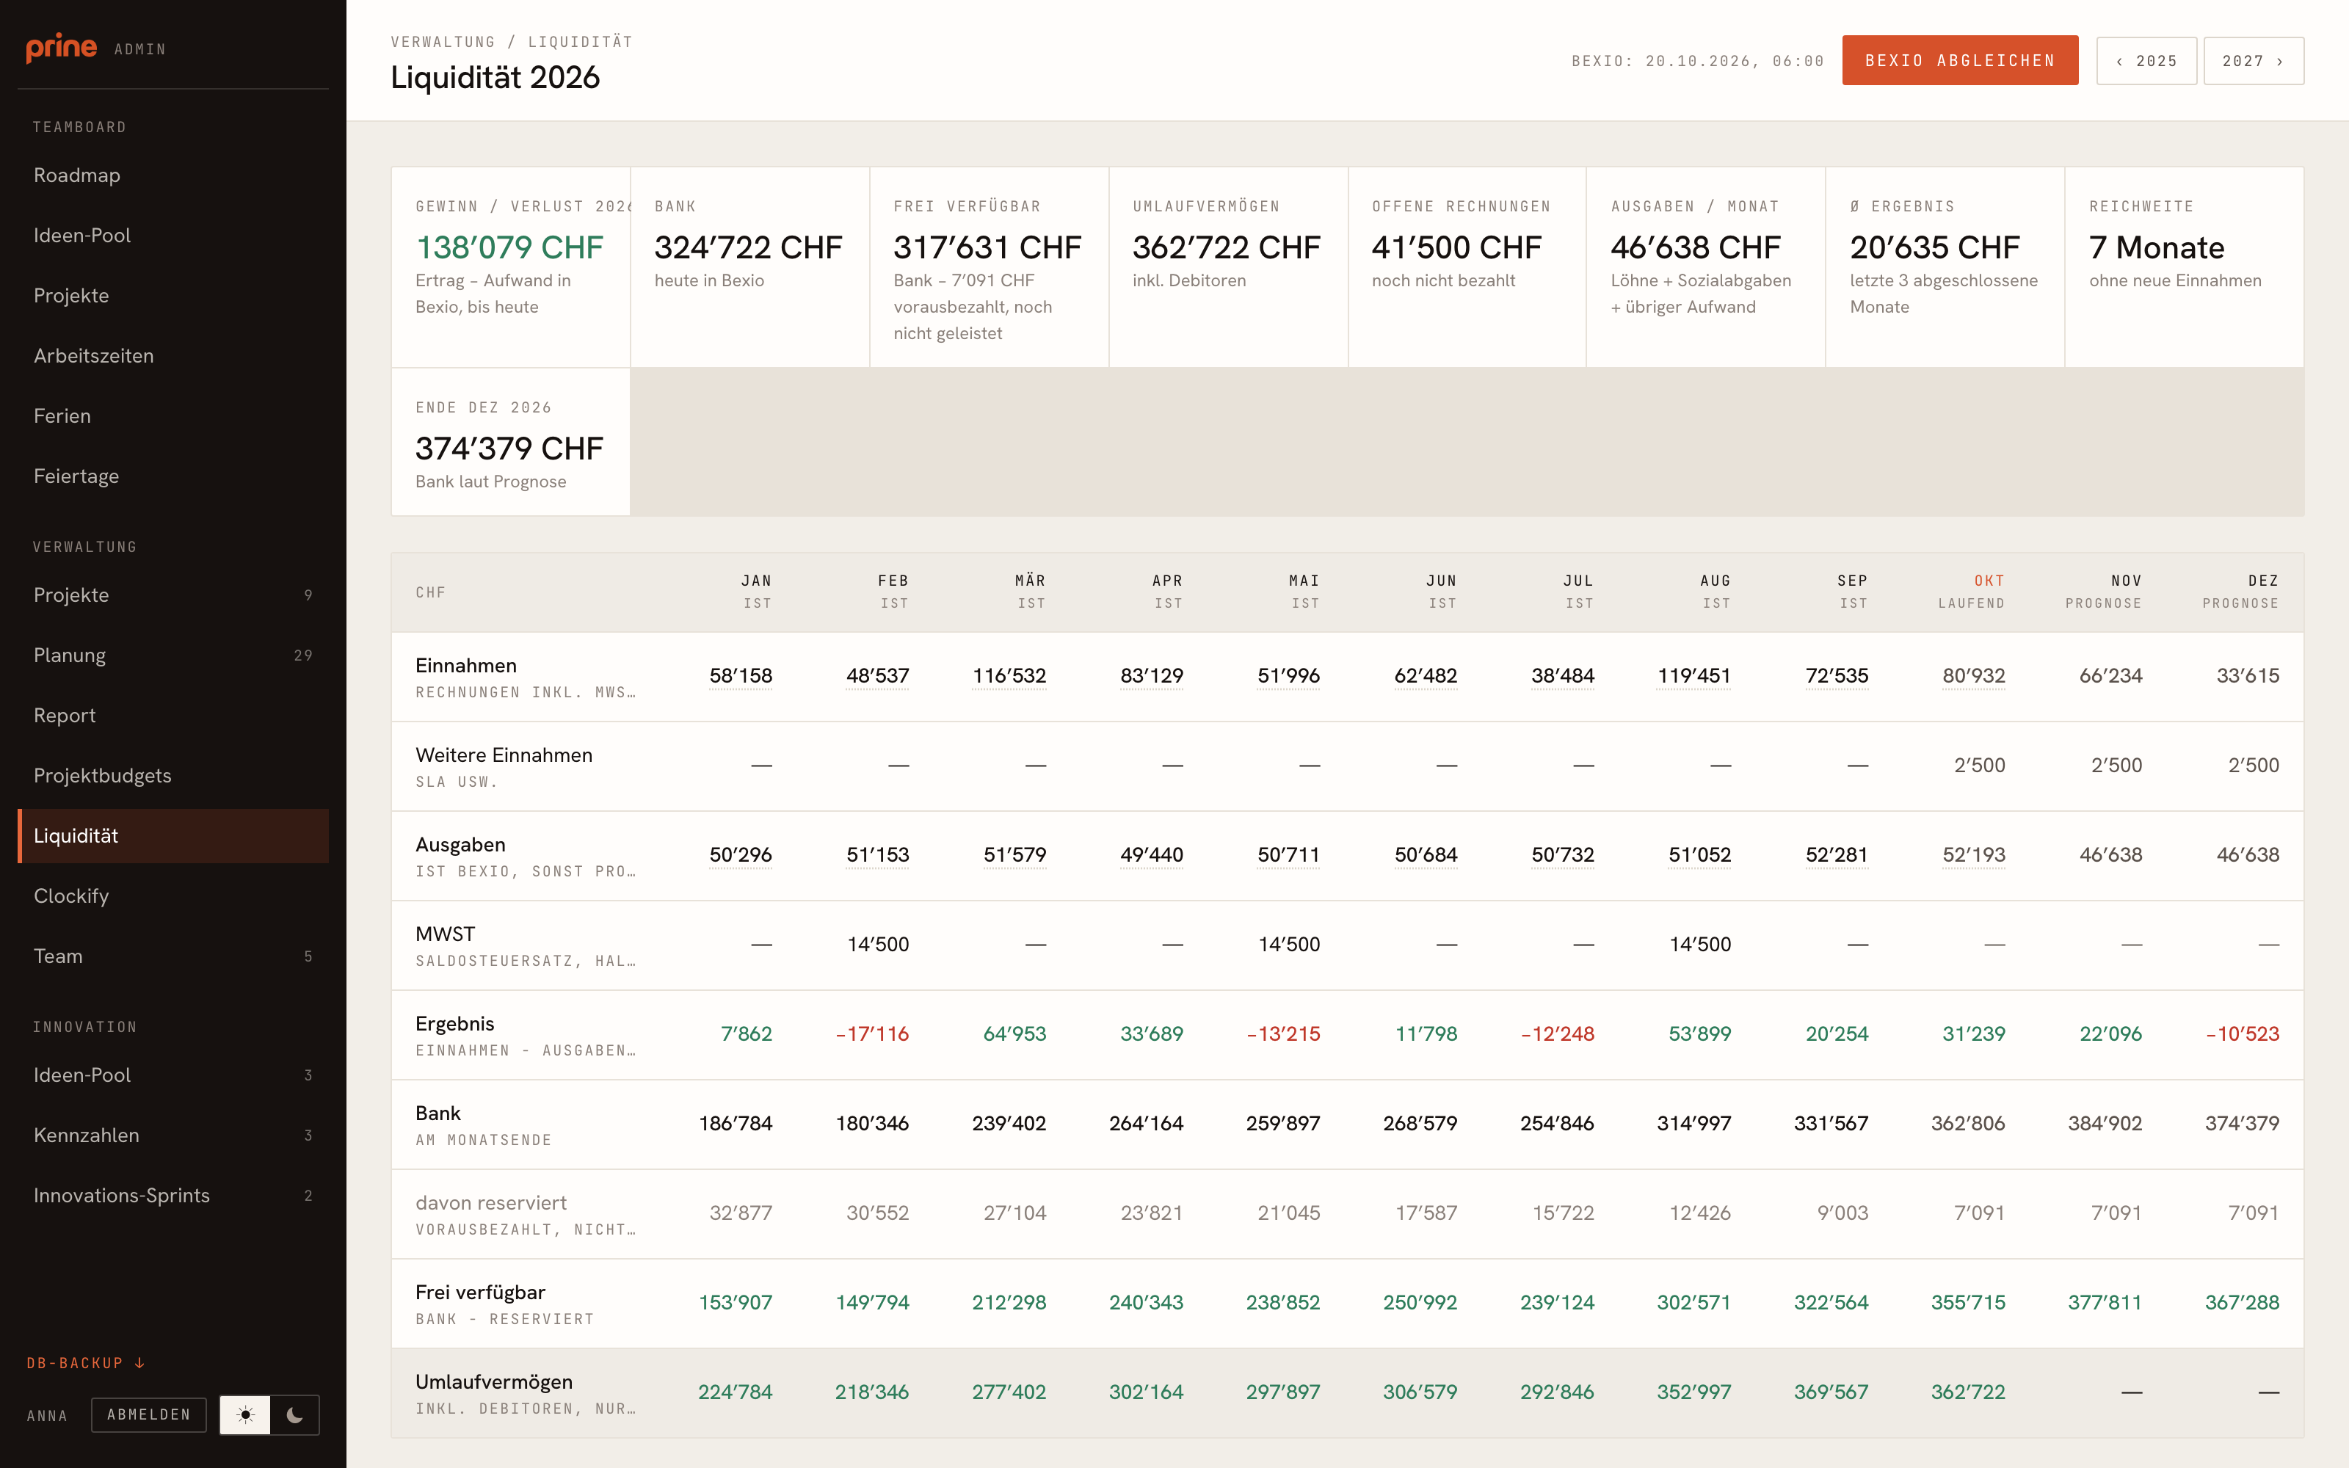Click the Offene Rechnungen card
This screenshot has height=1468, width=2349.
point(1467,267)
